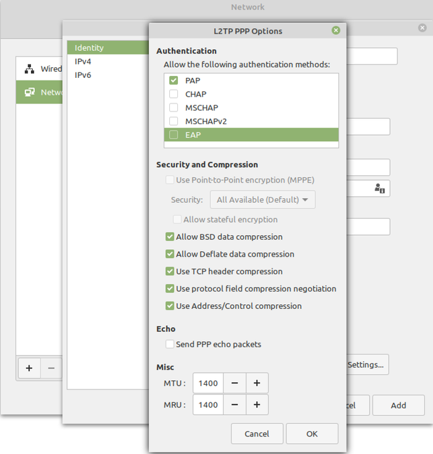Select the EAP row in authentication list
The image size is (433, 454).
pyautogui.click(x=251, y=135)
